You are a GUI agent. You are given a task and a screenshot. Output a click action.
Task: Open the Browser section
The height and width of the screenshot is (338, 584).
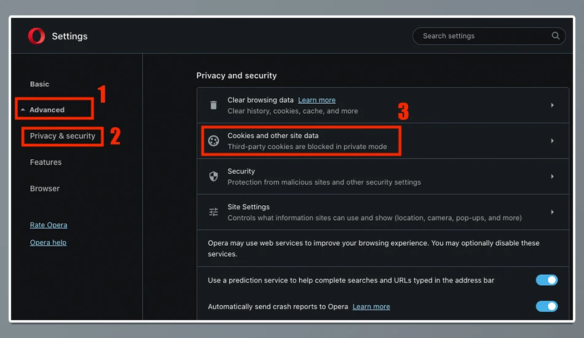[45, 188]
